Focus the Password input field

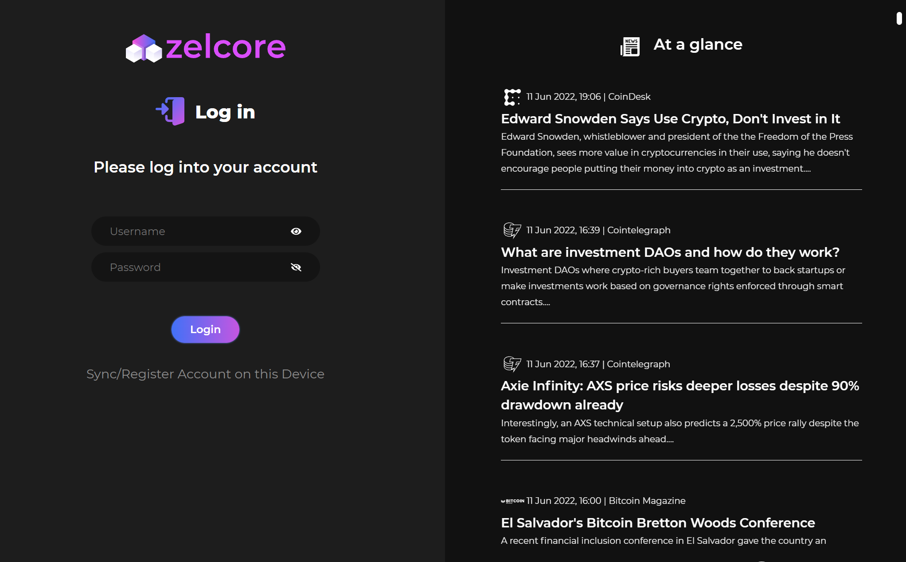[x=205, y=267]
